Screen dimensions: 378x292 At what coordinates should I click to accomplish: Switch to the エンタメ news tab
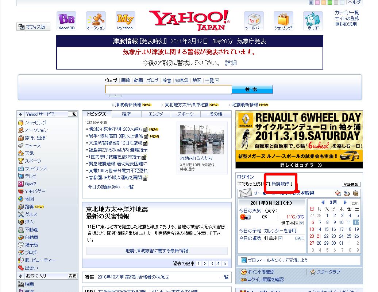156,114
